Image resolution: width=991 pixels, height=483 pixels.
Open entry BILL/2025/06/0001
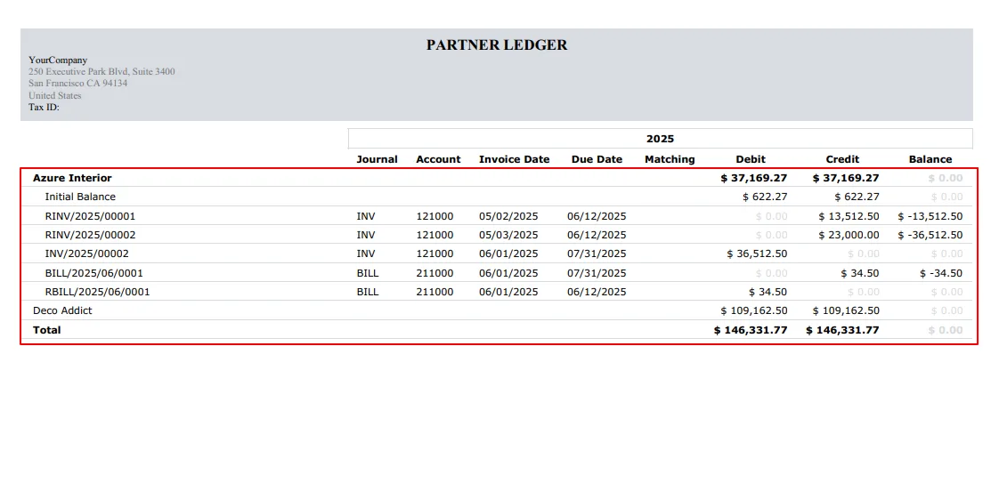93,273
